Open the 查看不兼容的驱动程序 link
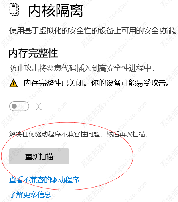This screenshot has width=178, height=202. 44,180
